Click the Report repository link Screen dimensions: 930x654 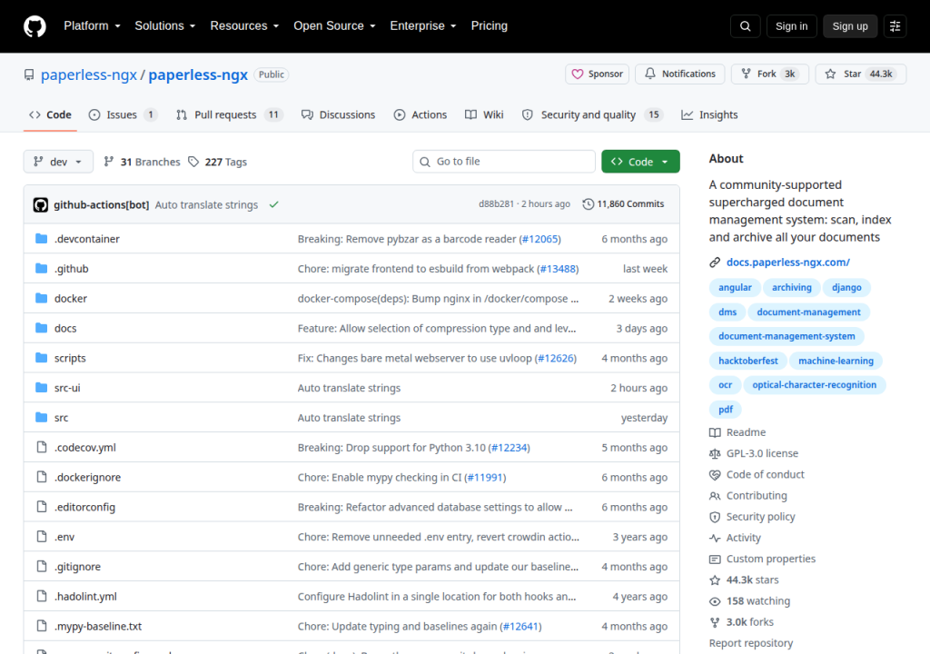[x=751, y=643]
